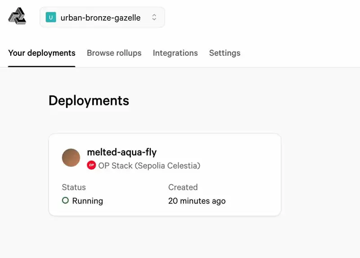
Task: Click the Running status text
Action: tap(87, 201)
